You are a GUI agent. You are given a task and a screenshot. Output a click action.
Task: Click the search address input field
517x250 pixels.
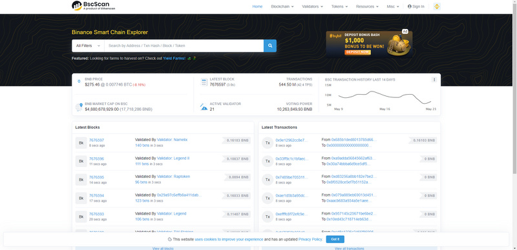(x=184, y=46)
